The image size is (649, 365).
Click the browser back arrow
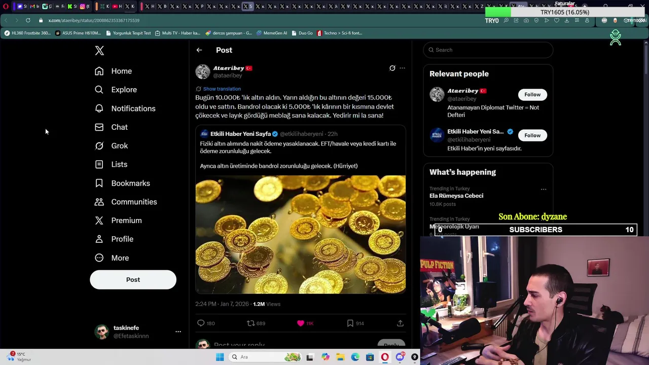(x=6, y=20)
